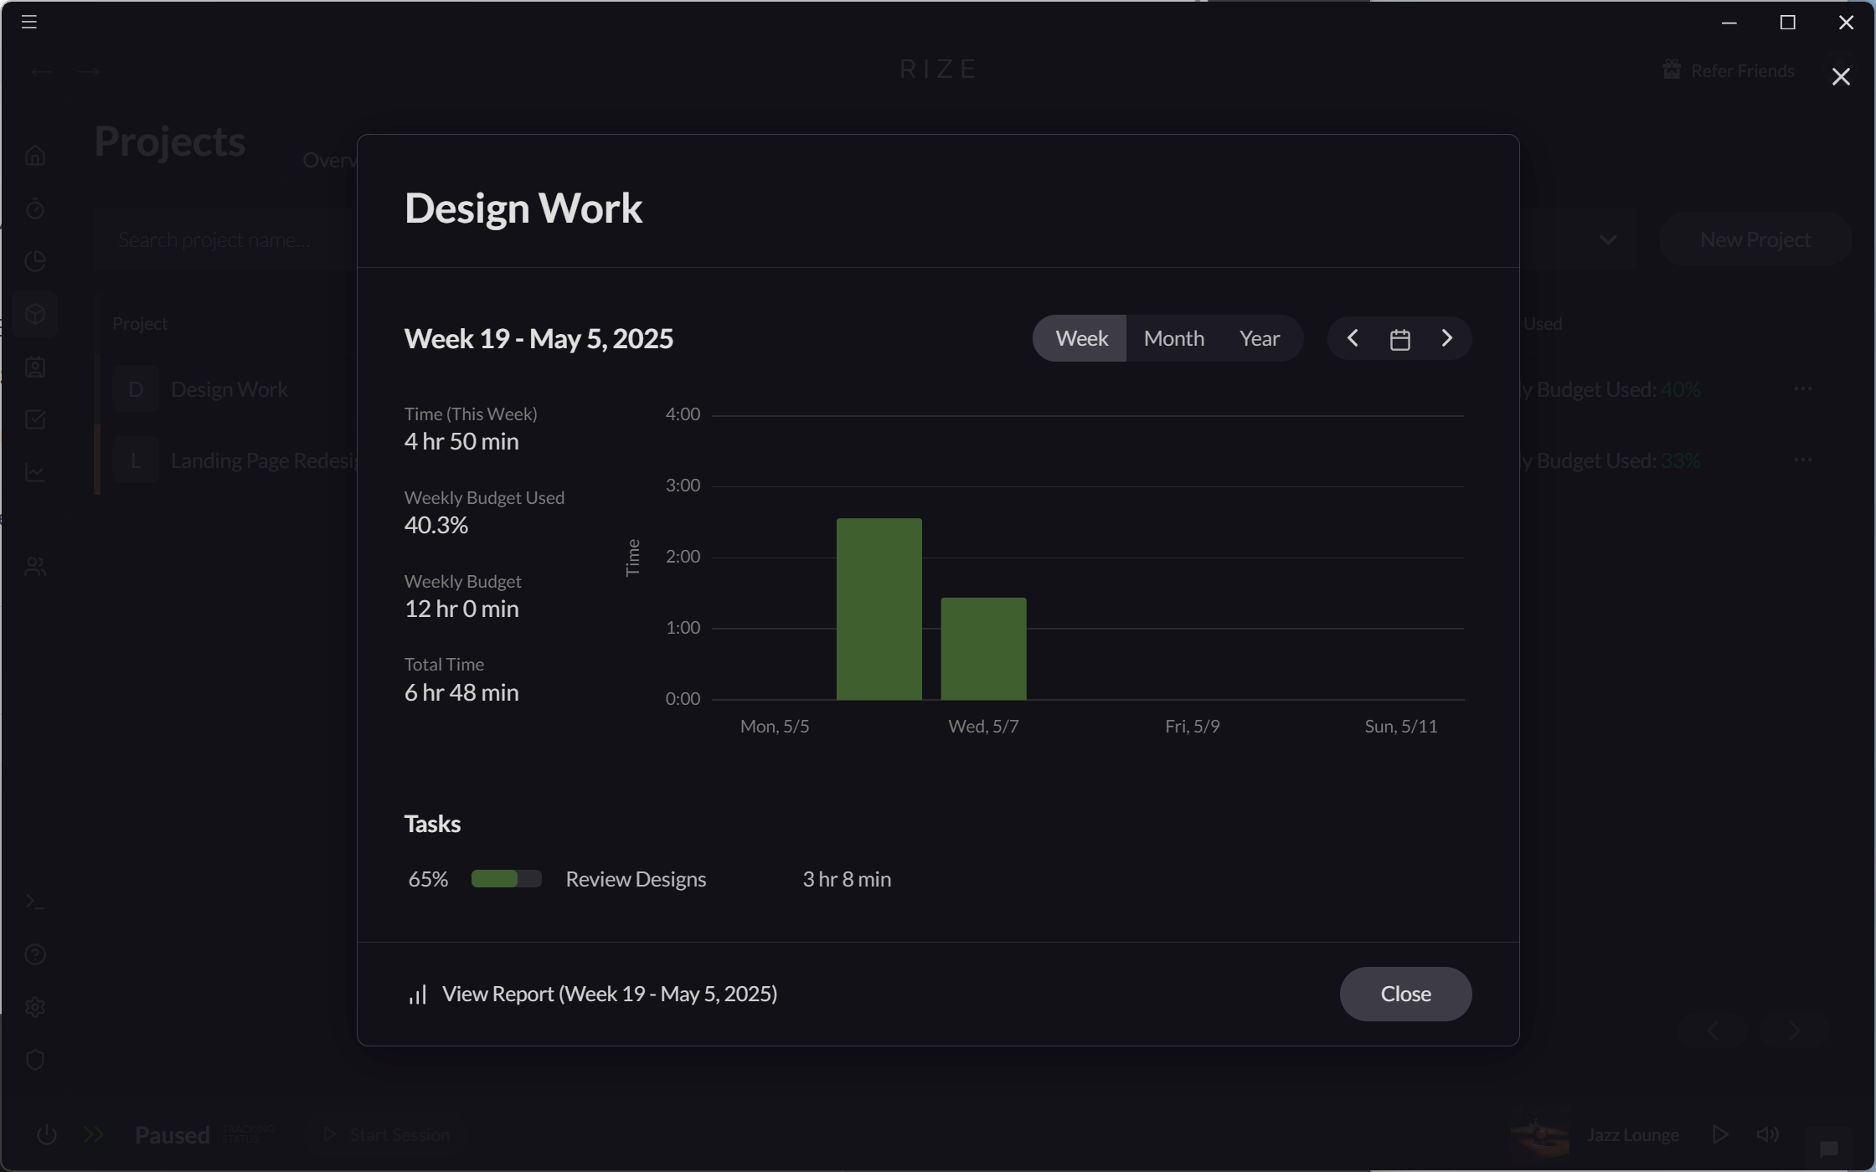Switch to Year view
Viewport: 1876px width, 1172px height.
(x=1260, y=338)
